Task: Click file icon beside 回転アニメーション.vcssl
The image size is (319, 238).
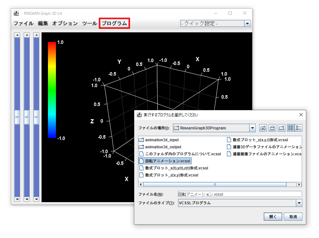Action: coord(141,161)
